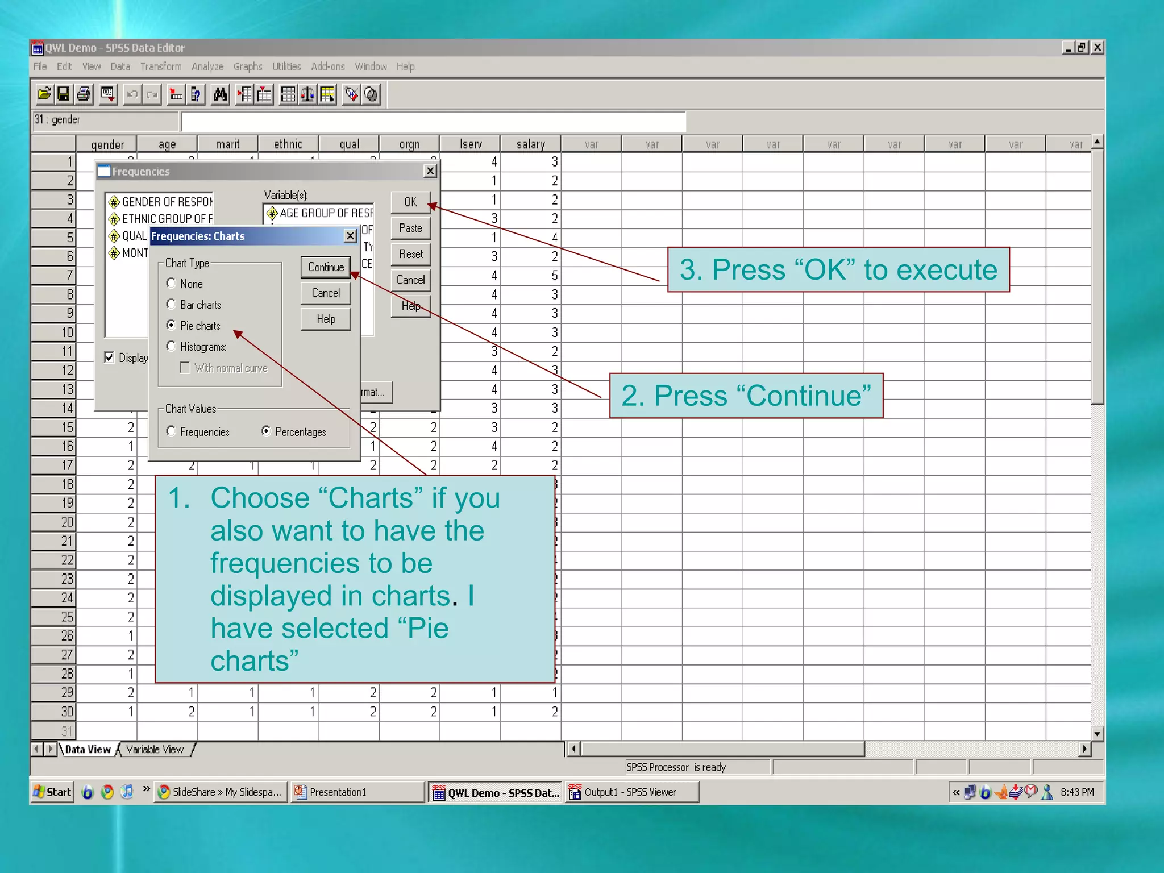The height and width of the screenshot is (873, 1164).
Task: Click the cell value entry field
Action: [433, 122]
